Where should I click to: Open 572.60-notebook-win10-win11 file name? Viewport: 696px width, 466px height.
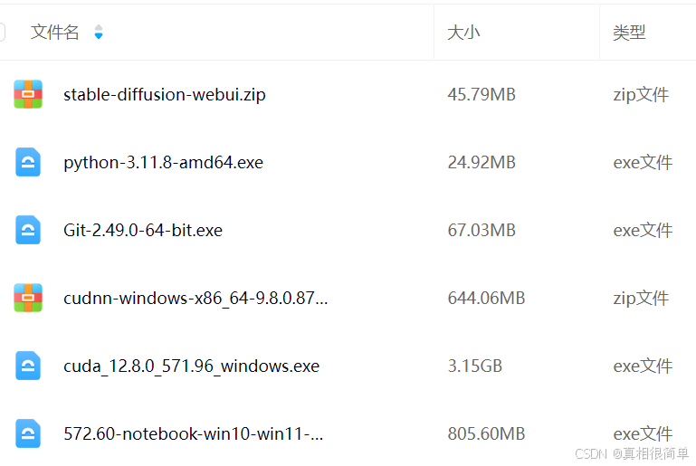[x=194, y=433]
